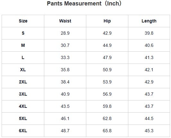Select the M size row label
The width and height of the screenshot is (171, 138).
(x=23, y=45)
